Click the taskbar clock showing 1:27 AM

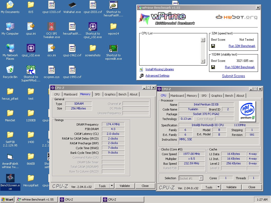pyautogui.click(x=262, y=200)
